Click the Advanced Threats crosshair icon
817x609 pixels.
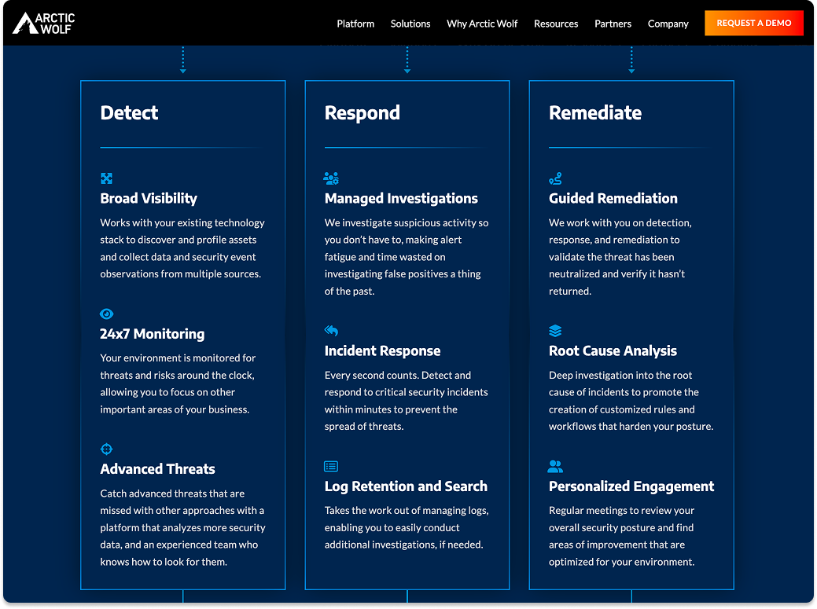click(106, 449)
